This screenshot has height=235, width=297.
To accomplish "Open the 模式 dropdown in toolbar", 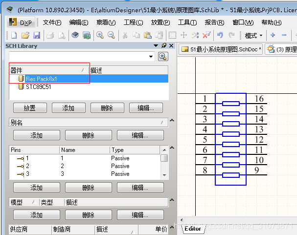I will click(253, 35).
